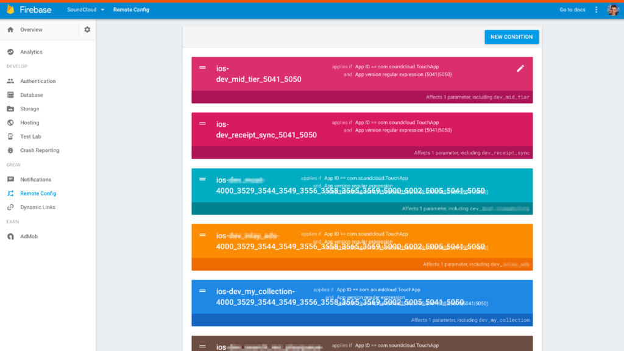
Task: Click the EARN section label
Action: (x=12, y=222)
